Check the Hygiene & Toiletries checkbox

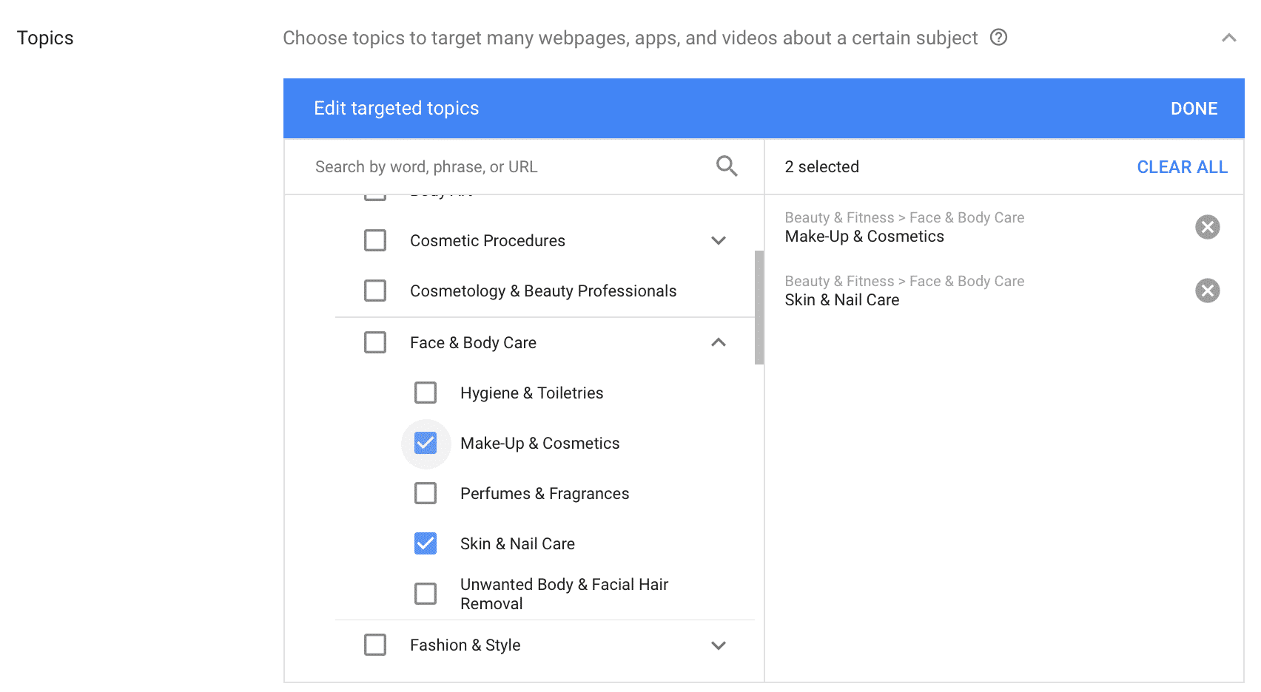tap(426, 393)
